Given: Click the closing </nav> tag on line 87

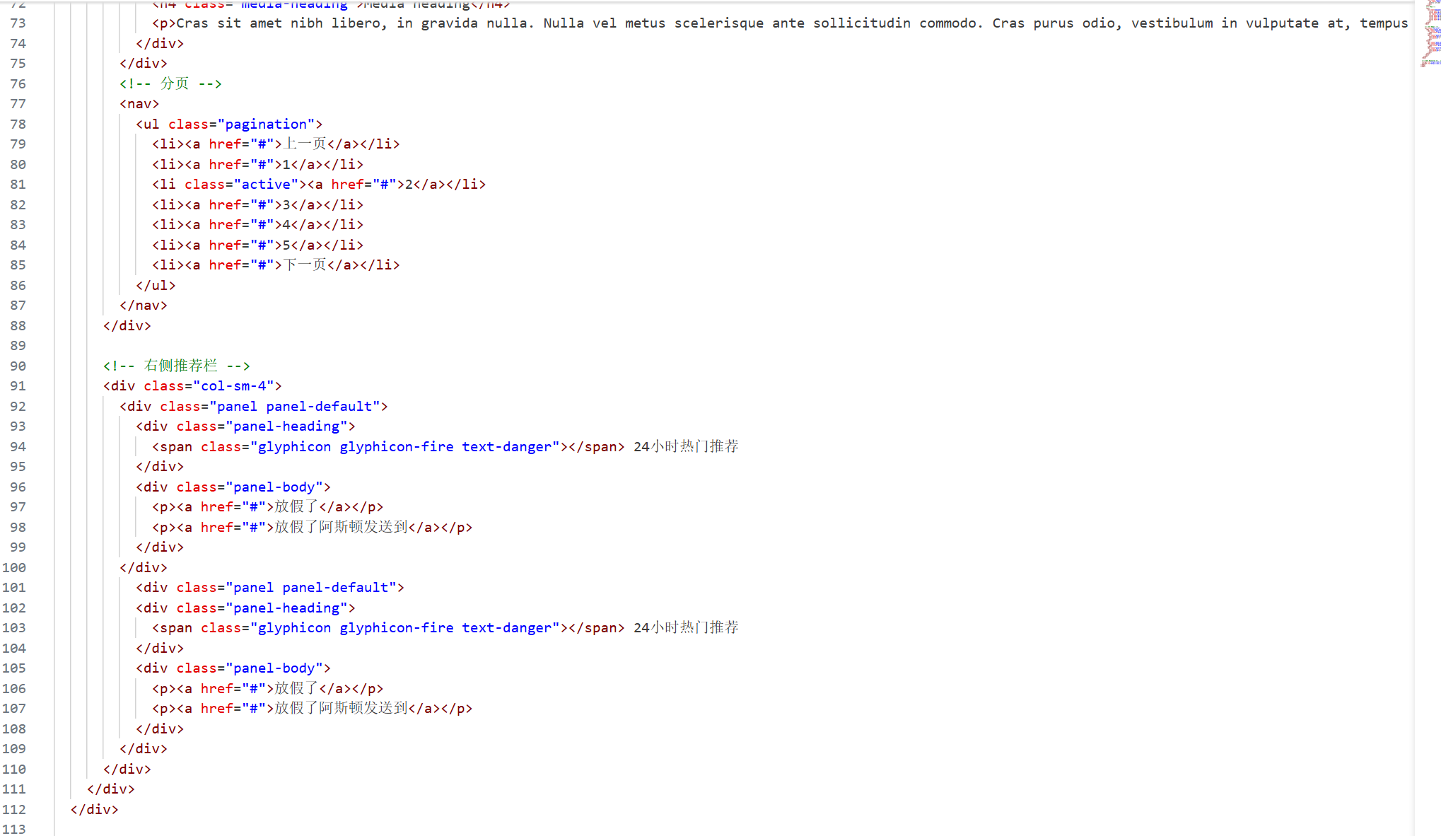Looking at the screenshot, I should (144, 305).
